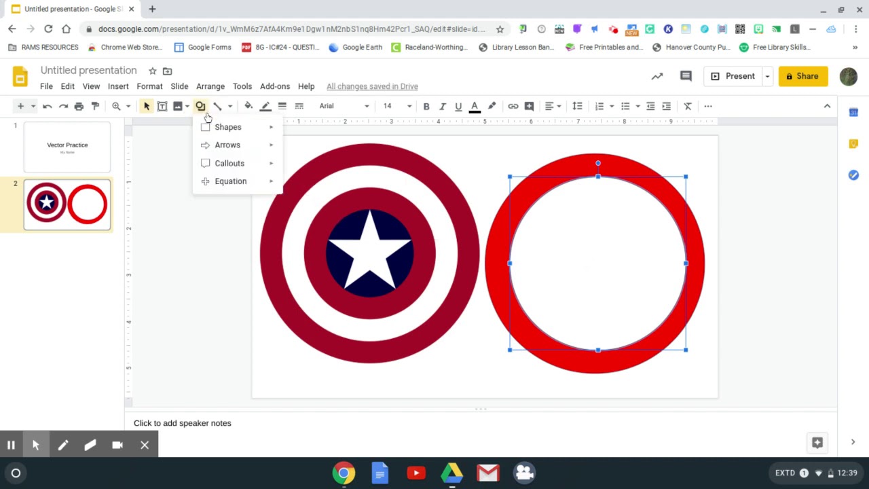Open the more toolbar options ellipsis
869x489 pixels.
[708, 106]
